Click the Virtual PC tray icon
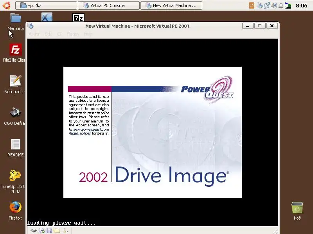313x234 pixels. pyautogui.click(x=259, y=5)
